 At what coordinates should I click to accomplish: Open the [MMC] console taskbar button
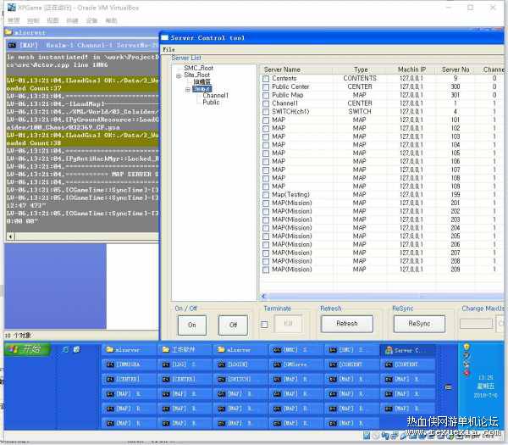click(x=295, y=349)
